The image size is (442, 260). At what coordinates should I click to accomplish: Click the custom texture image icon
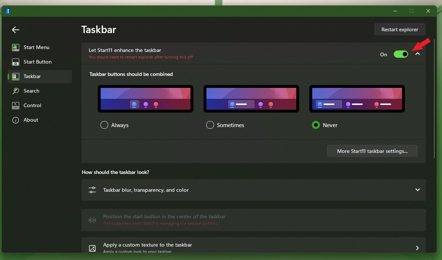(x=92, y=248)
